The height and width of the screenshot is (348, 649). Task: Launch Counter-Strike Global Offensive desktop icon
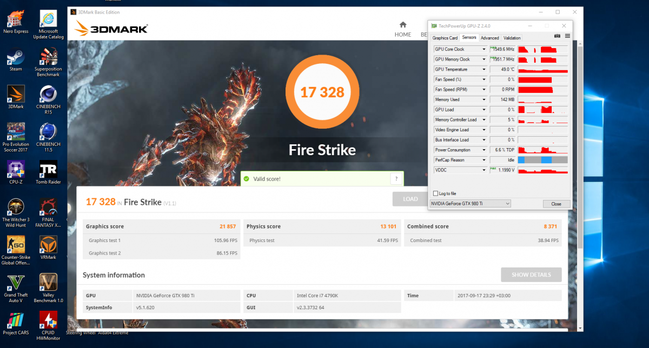coord(16,250)
